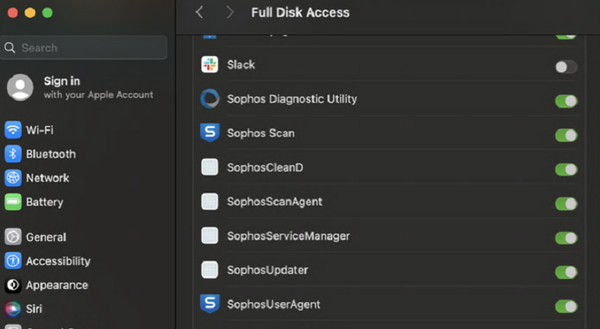Go back with the left chevron
Screen dimensions: 600x329
[199, 12]
